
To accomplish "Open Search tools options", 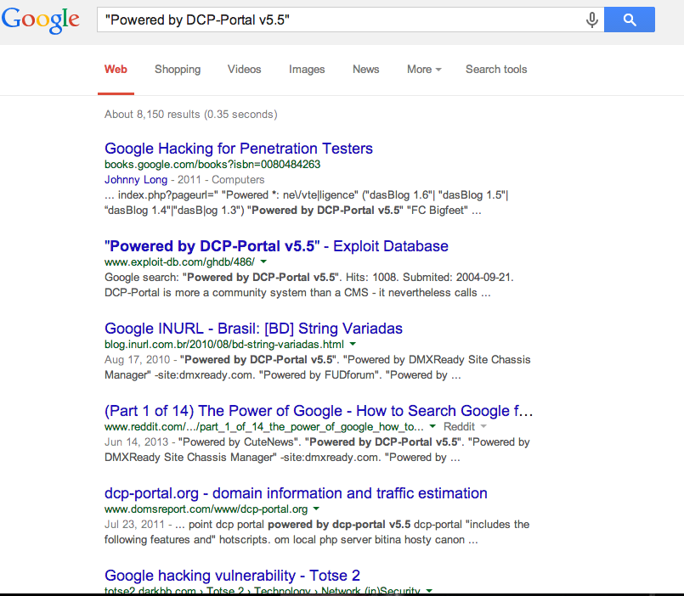I will [496, 70].
